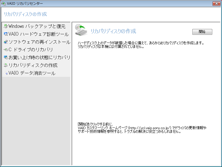Image resolution: width=222 pixels, height=167 pixels.
Task: Click the VAIO リカバリセンター title bar icon
Action: (x=4, y=3)
